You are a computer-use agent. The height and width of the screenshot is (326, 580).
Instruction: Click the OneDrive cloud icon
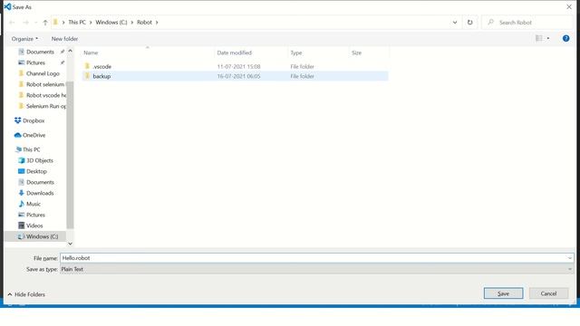17,135
